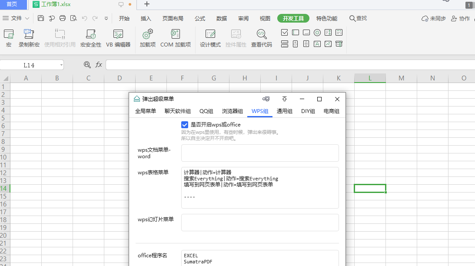The image size is (475, 266).
Task: Click into the wps表格菜单 text area
Action: (260, 188)
